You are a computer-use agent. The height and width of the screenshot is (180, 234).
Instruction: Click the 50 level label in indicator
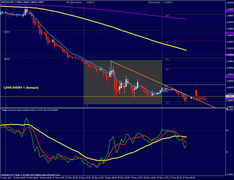pos(227,130)
